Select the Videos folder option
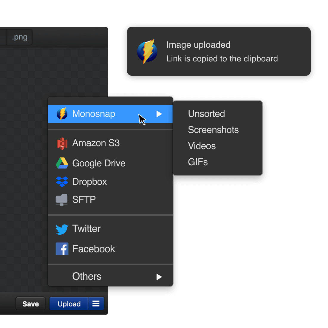 [202, 146]
